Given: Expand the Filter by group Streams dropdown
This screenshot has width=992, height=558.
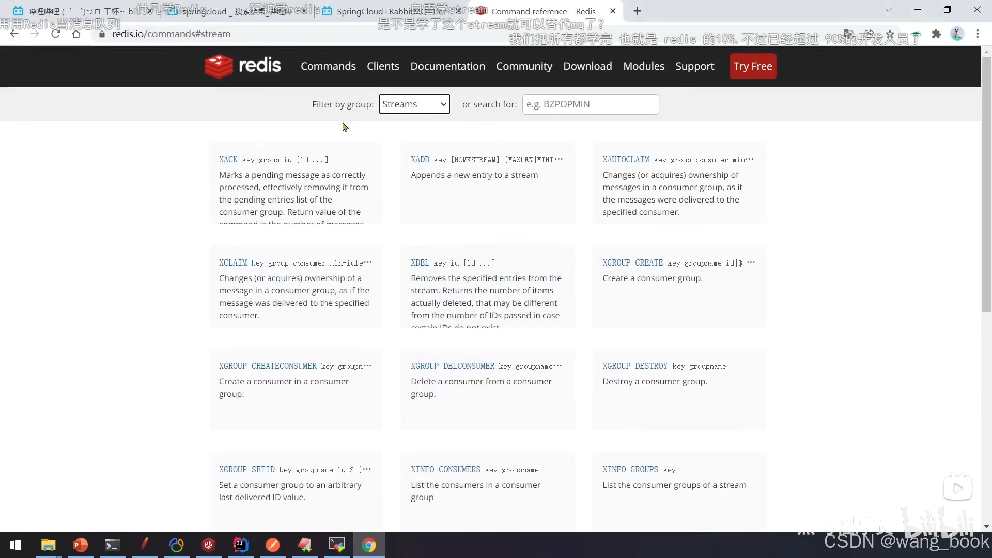Looking at the screenshot, I should click(x=414, y=104).
